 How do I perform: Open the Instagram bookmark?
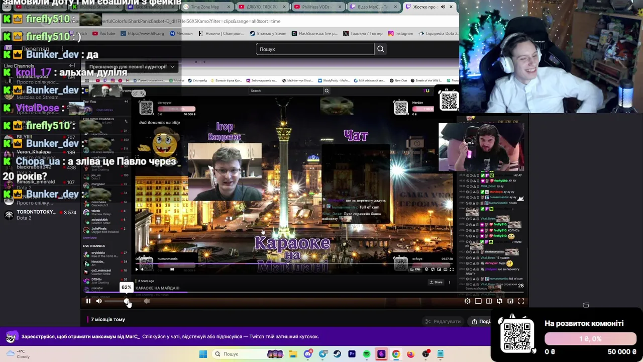[400, 33]
